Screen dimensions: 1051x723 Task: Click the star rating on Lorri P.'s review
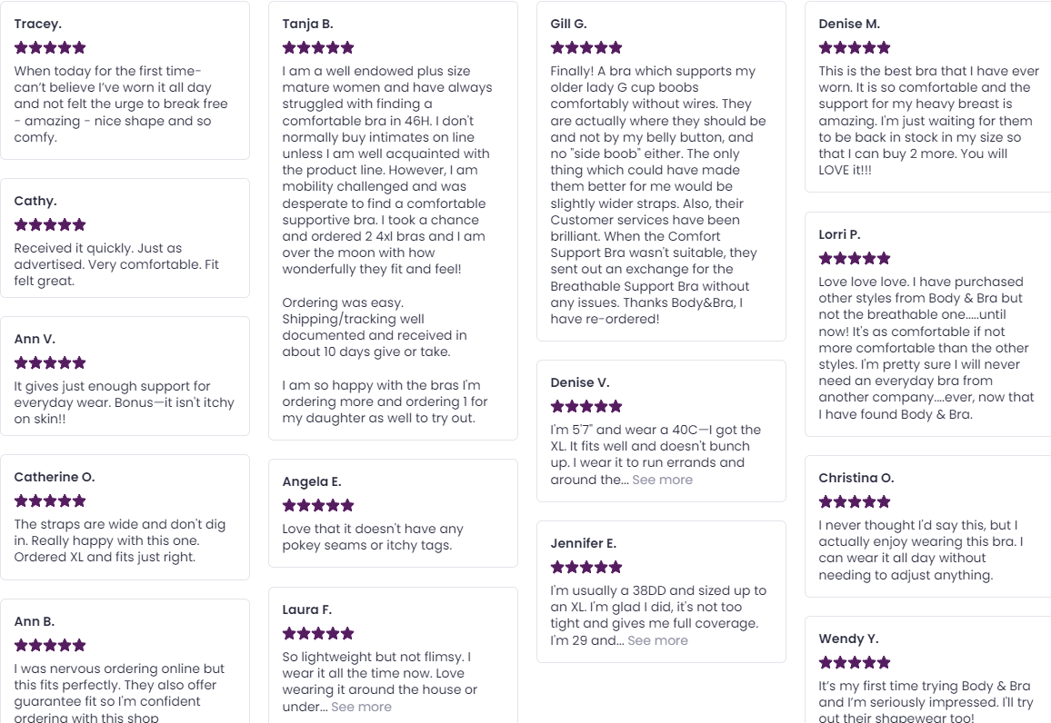pyautogui.click(x=855, y=258)
